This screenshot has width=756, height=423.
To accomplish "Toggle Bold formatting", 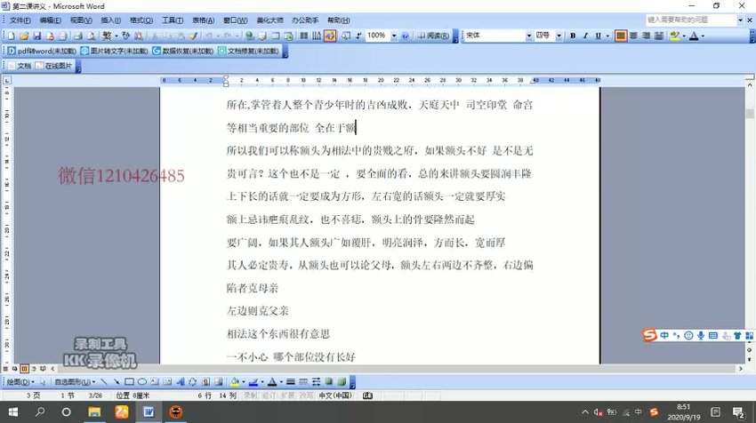I will pyautogui.click(x=573, y=36).
